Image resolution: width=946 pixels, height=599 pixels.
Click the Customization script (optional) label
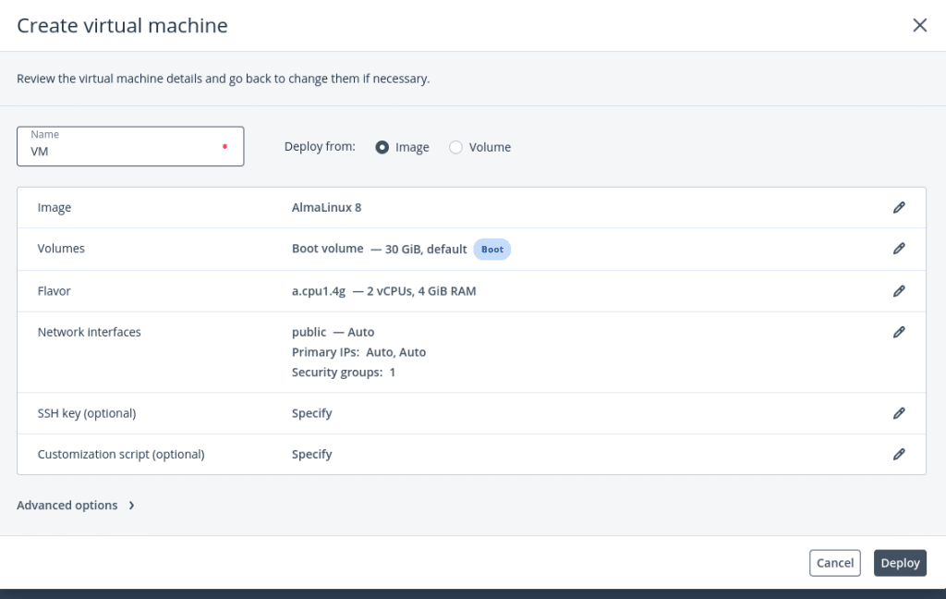(121, 454)
